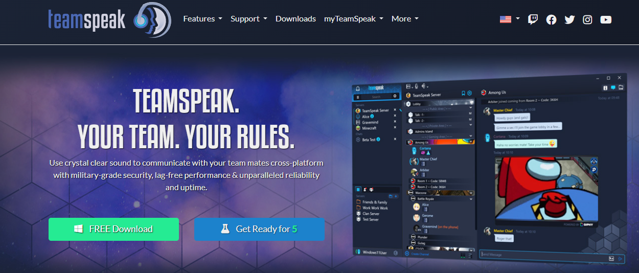Click the notification bell in the app preview

pyautogui.click(x=358, y=88)
